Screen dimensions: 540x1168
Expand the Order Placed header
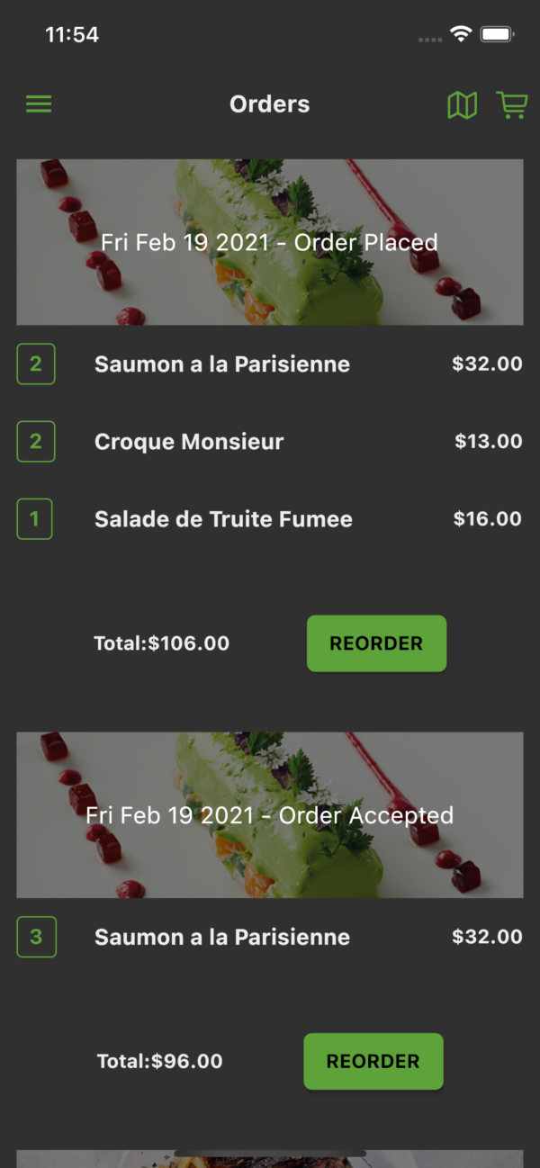click(270, 242)
